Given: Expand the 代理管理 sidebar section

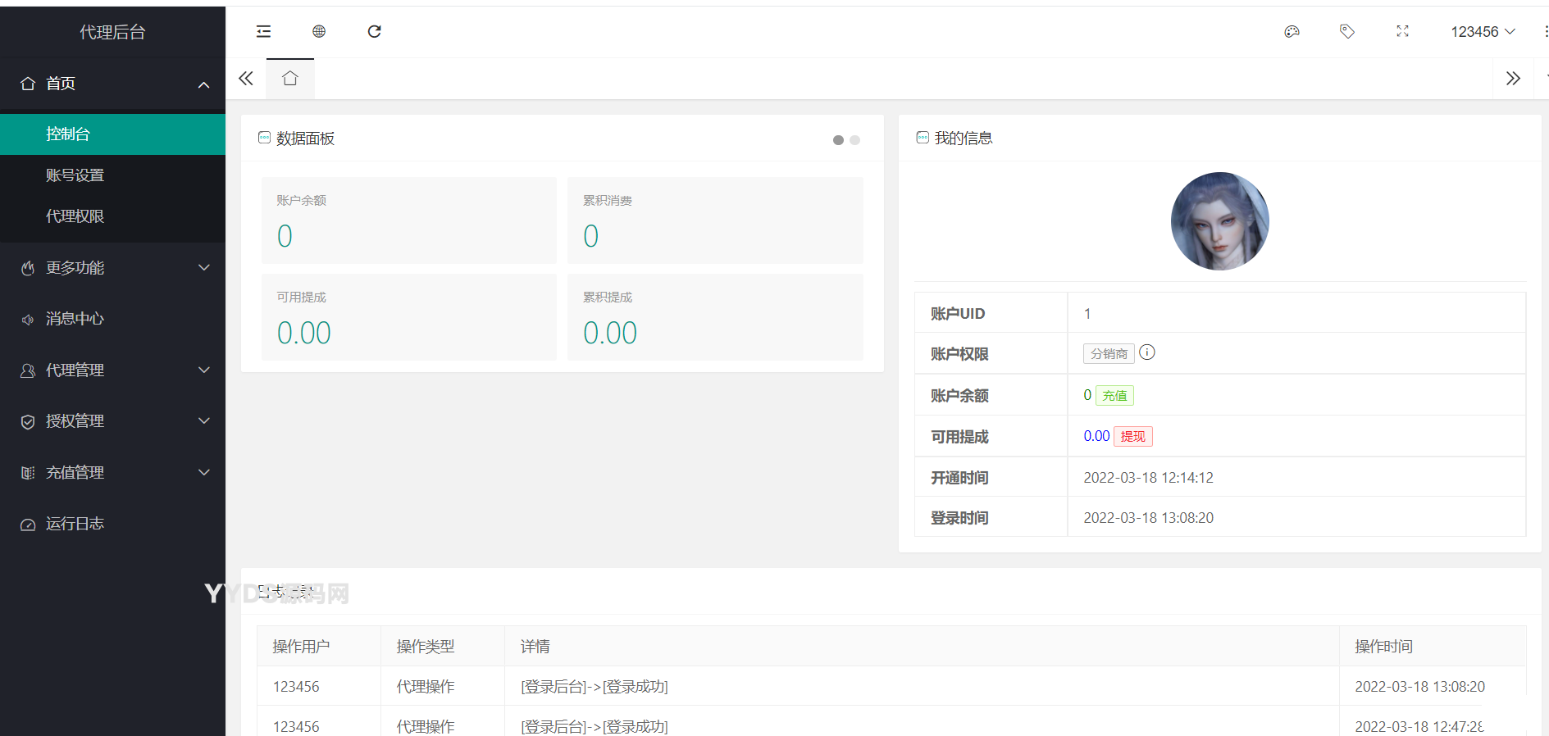Looking at the screenshot, I should pyautogui.click(x=112, y=370).
